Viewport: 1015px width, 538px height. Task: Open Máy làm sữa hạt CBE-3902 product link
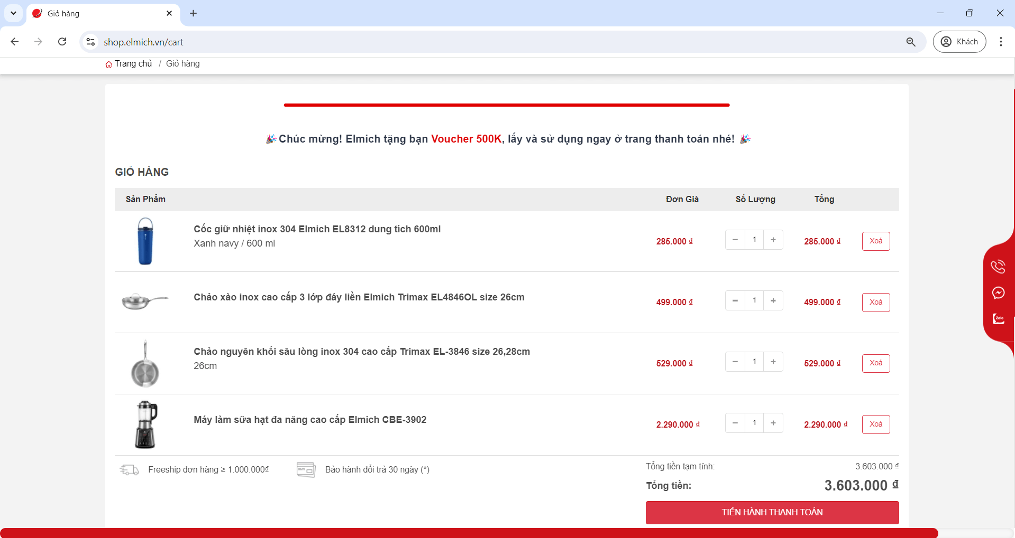[310, 420]
